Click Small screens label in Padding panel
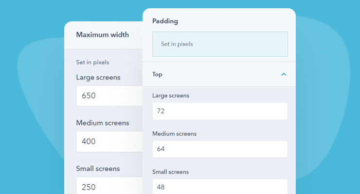360x194 pixels. coord(170,172)
